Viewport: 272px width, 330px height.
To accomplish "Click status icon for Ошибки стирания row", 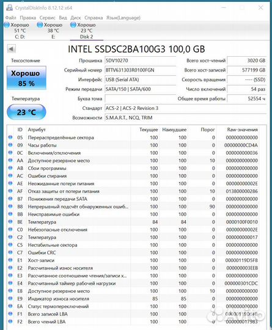I will (x=10, y=175).
